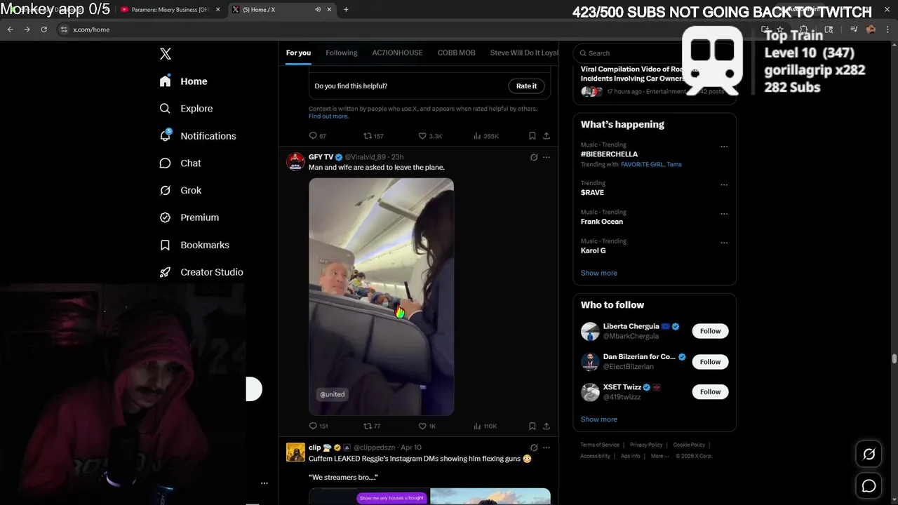The width and height of the screenshot is (898, 505).
Task: Switch to Paramore Misery Business tab
Action: click(168, 10)
